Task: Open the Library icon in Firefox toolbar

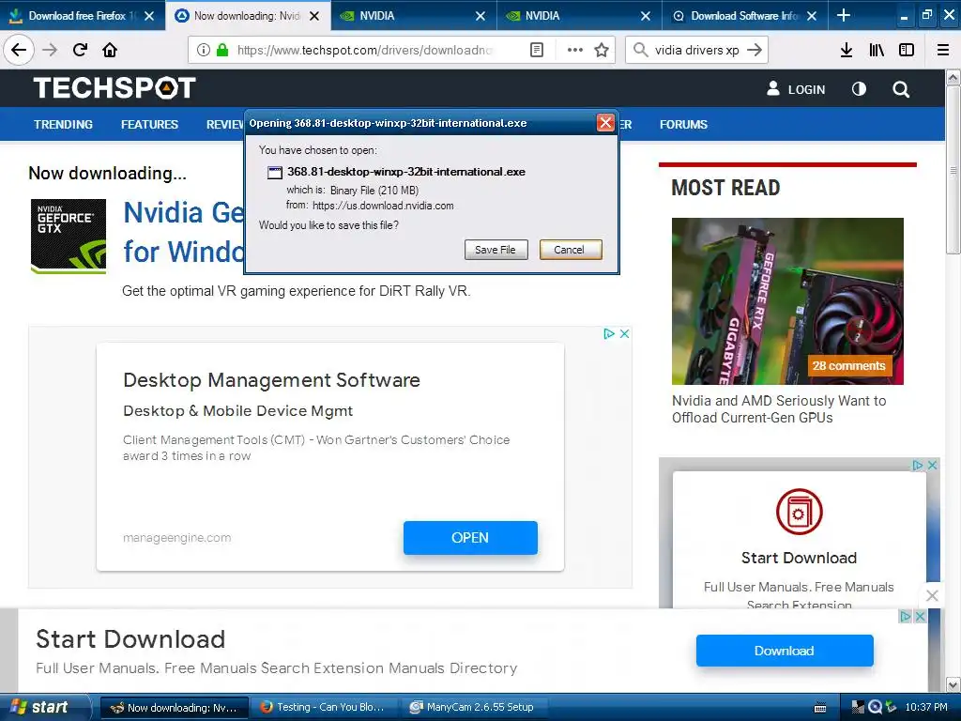Action: [x=877, y=50]
